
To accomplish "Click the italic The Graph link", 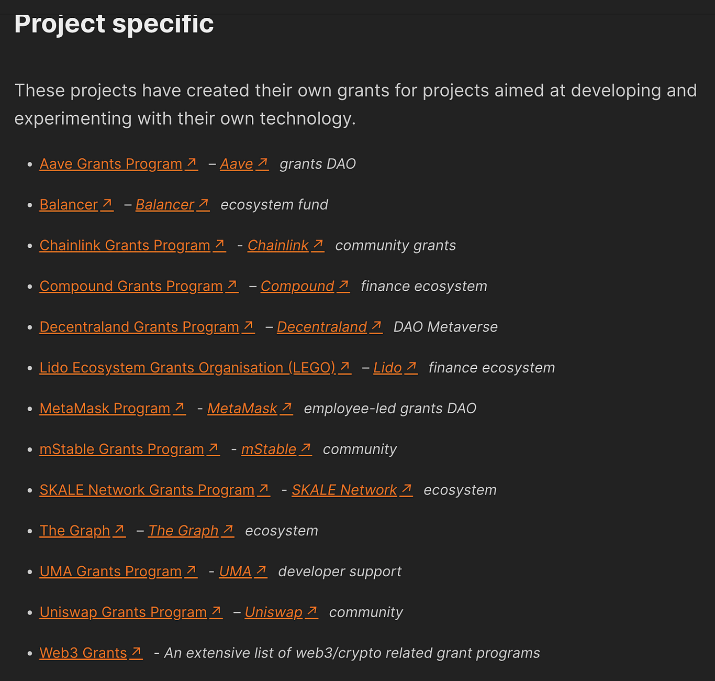I will (x=191, y=532).
